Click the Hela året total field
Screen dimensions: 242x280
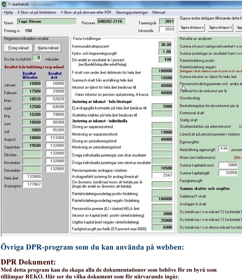(32, 176)
